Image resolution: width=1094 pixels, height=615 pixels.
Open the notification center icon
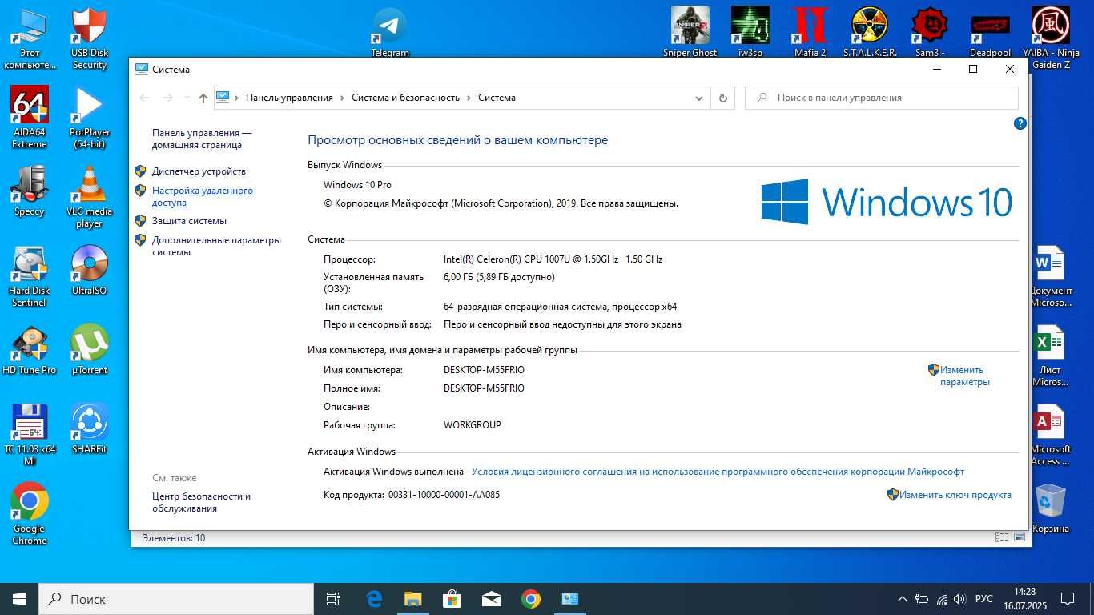1068,599
